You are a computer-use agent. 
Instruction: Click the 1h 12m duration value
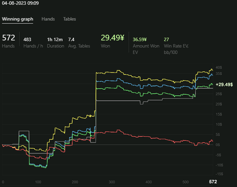click(55, 39)
